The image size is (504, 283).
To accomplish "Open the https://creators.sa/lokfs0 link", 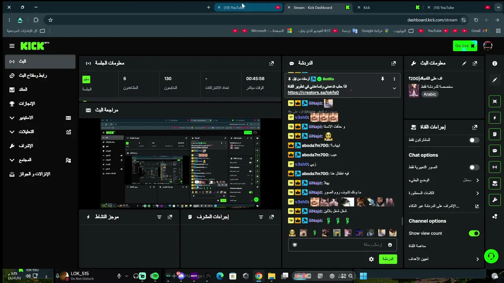I will coord(313,93).
